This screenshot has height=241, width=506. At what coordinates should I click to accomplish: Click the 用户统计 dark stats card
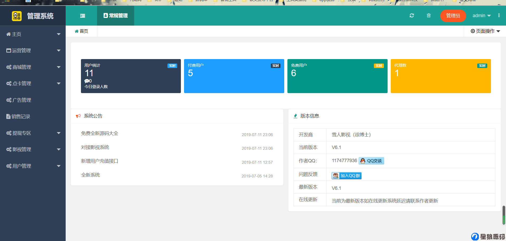[131, 76]
